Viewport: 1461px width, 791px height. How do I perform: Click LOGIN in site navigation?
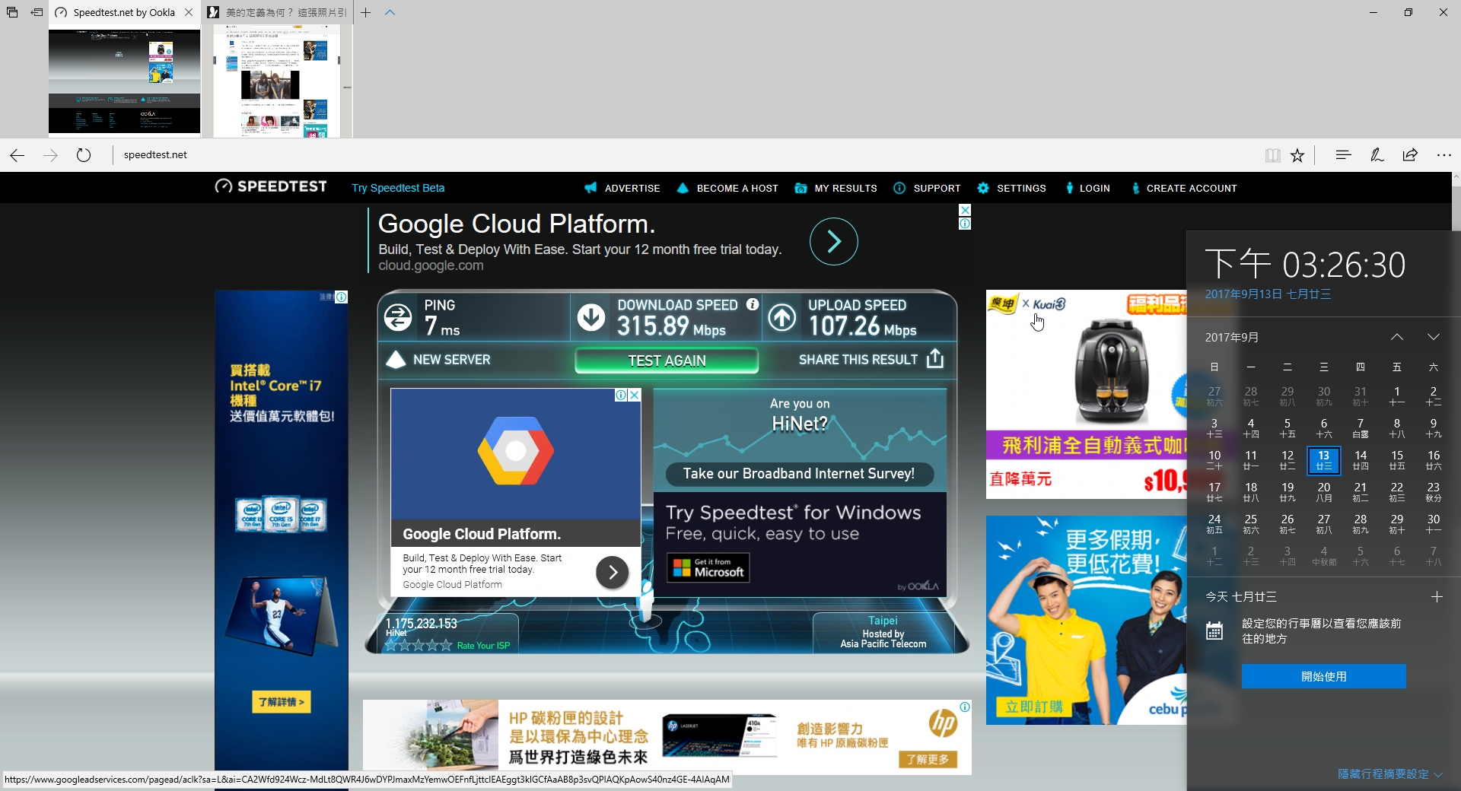pos(1087,188)
